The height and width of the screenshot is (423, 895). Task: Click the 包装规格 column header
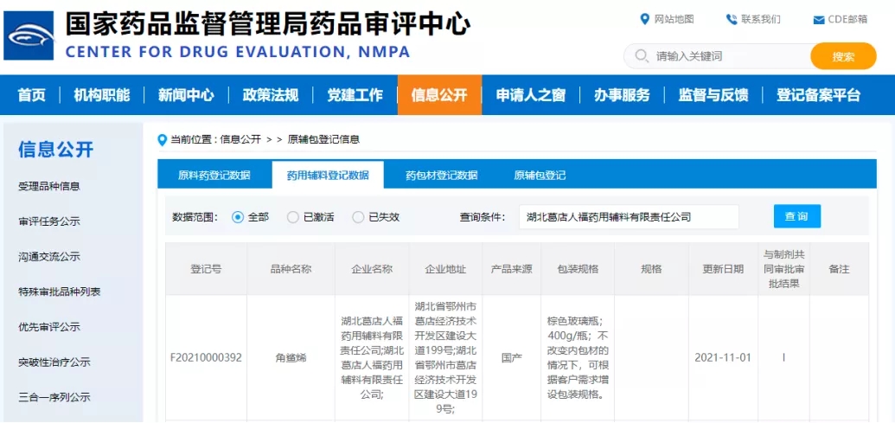pyautogui.click(x=578, y=269)
